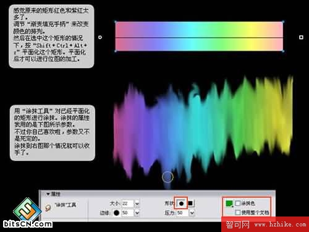Open the 大小 size dropdown arrow
The image size is (309, 232).
click(x=137, y=204)
